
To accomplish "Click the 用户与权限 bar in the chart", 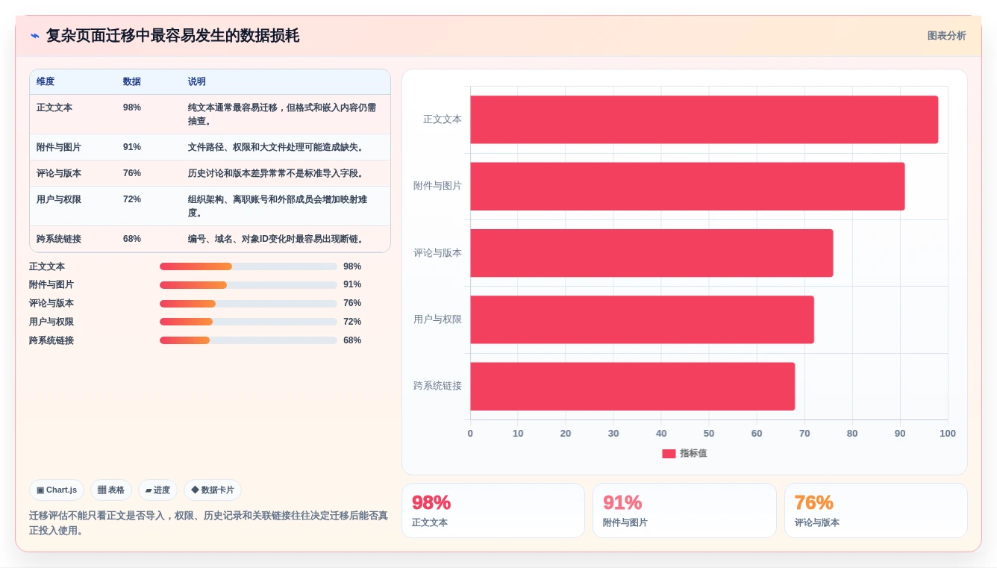I will pyautogui.click(x=642, y=319).
